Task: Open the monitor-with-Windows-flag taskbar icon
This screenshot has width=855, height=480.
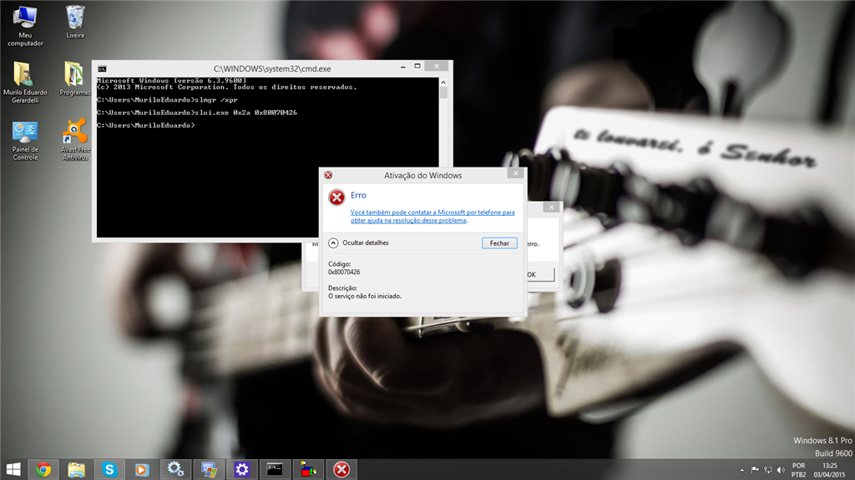Action: (x=208, y=469)
